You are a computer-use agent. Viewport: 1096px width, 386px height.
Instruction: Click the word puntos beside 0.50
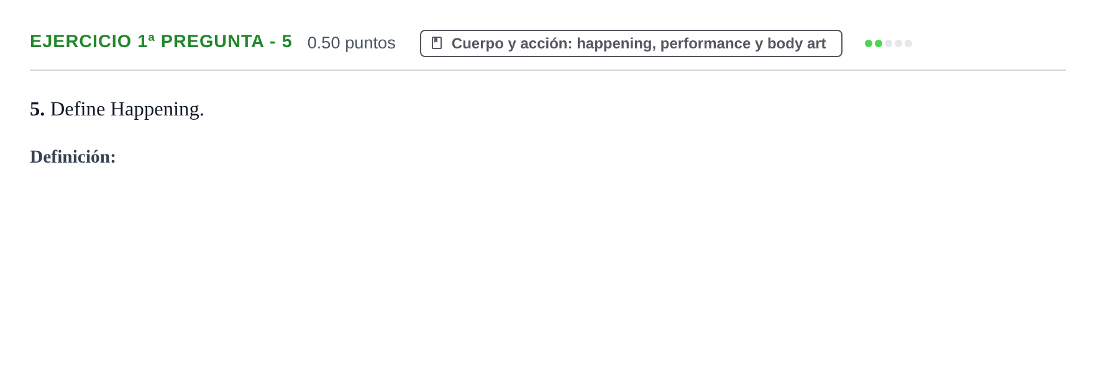(370, 43)
